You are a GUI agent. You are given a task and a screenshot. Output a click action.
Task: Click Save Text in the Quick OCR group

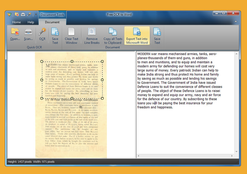tap(55, 36)
